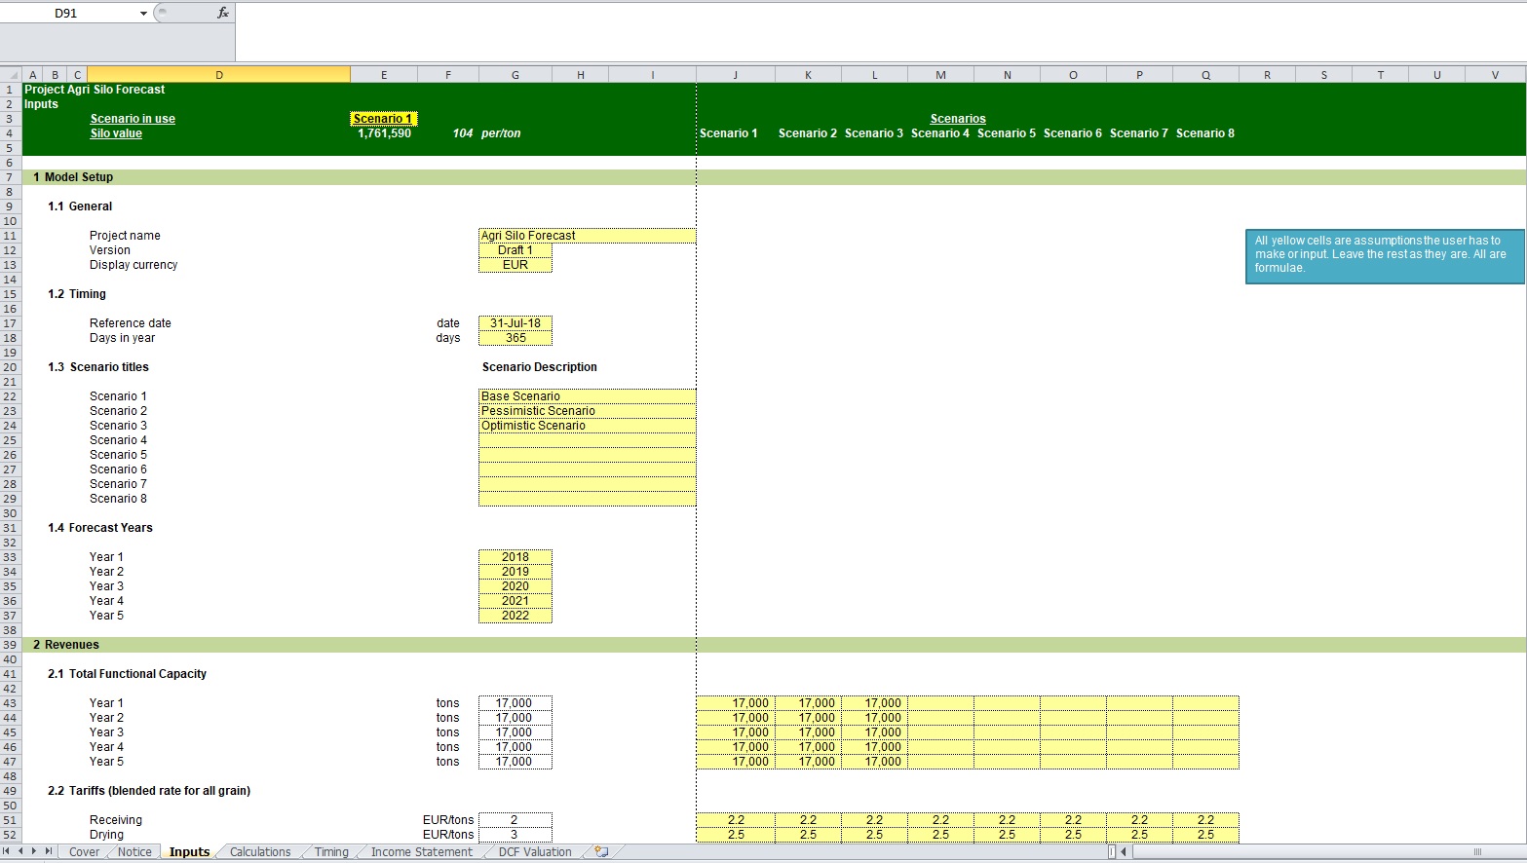Select Forecast Year 5 cell 2022
1527x863 pixels.
coord(515,616)
